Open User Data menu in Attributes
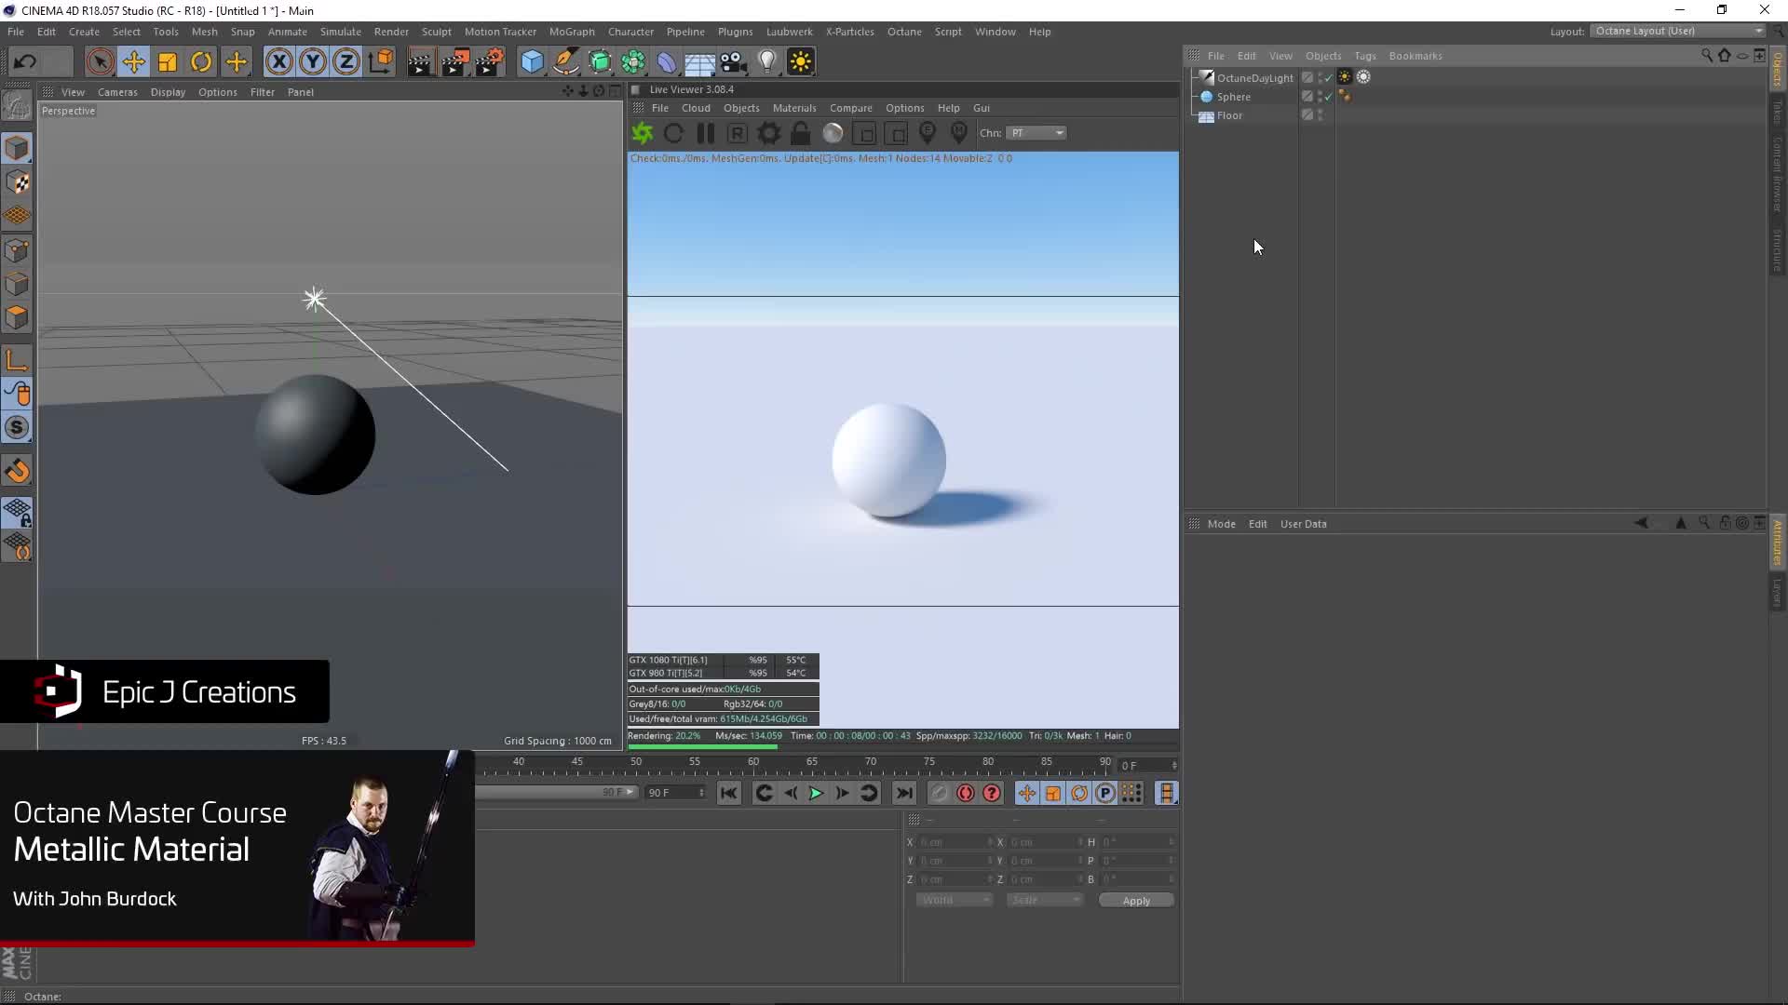Viewport: 1788px width, 1005px height. click(1303, 524)
